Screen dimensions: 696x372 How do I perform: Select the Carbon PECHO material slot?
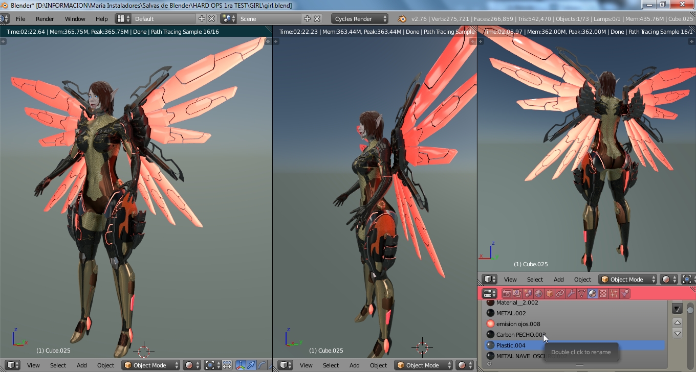click(575, 335)
